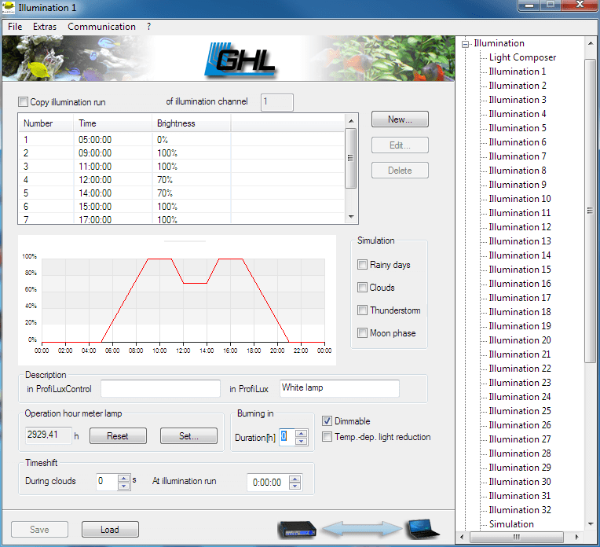Click tree panel vertical scrollbar thumb

pos(590,211)
